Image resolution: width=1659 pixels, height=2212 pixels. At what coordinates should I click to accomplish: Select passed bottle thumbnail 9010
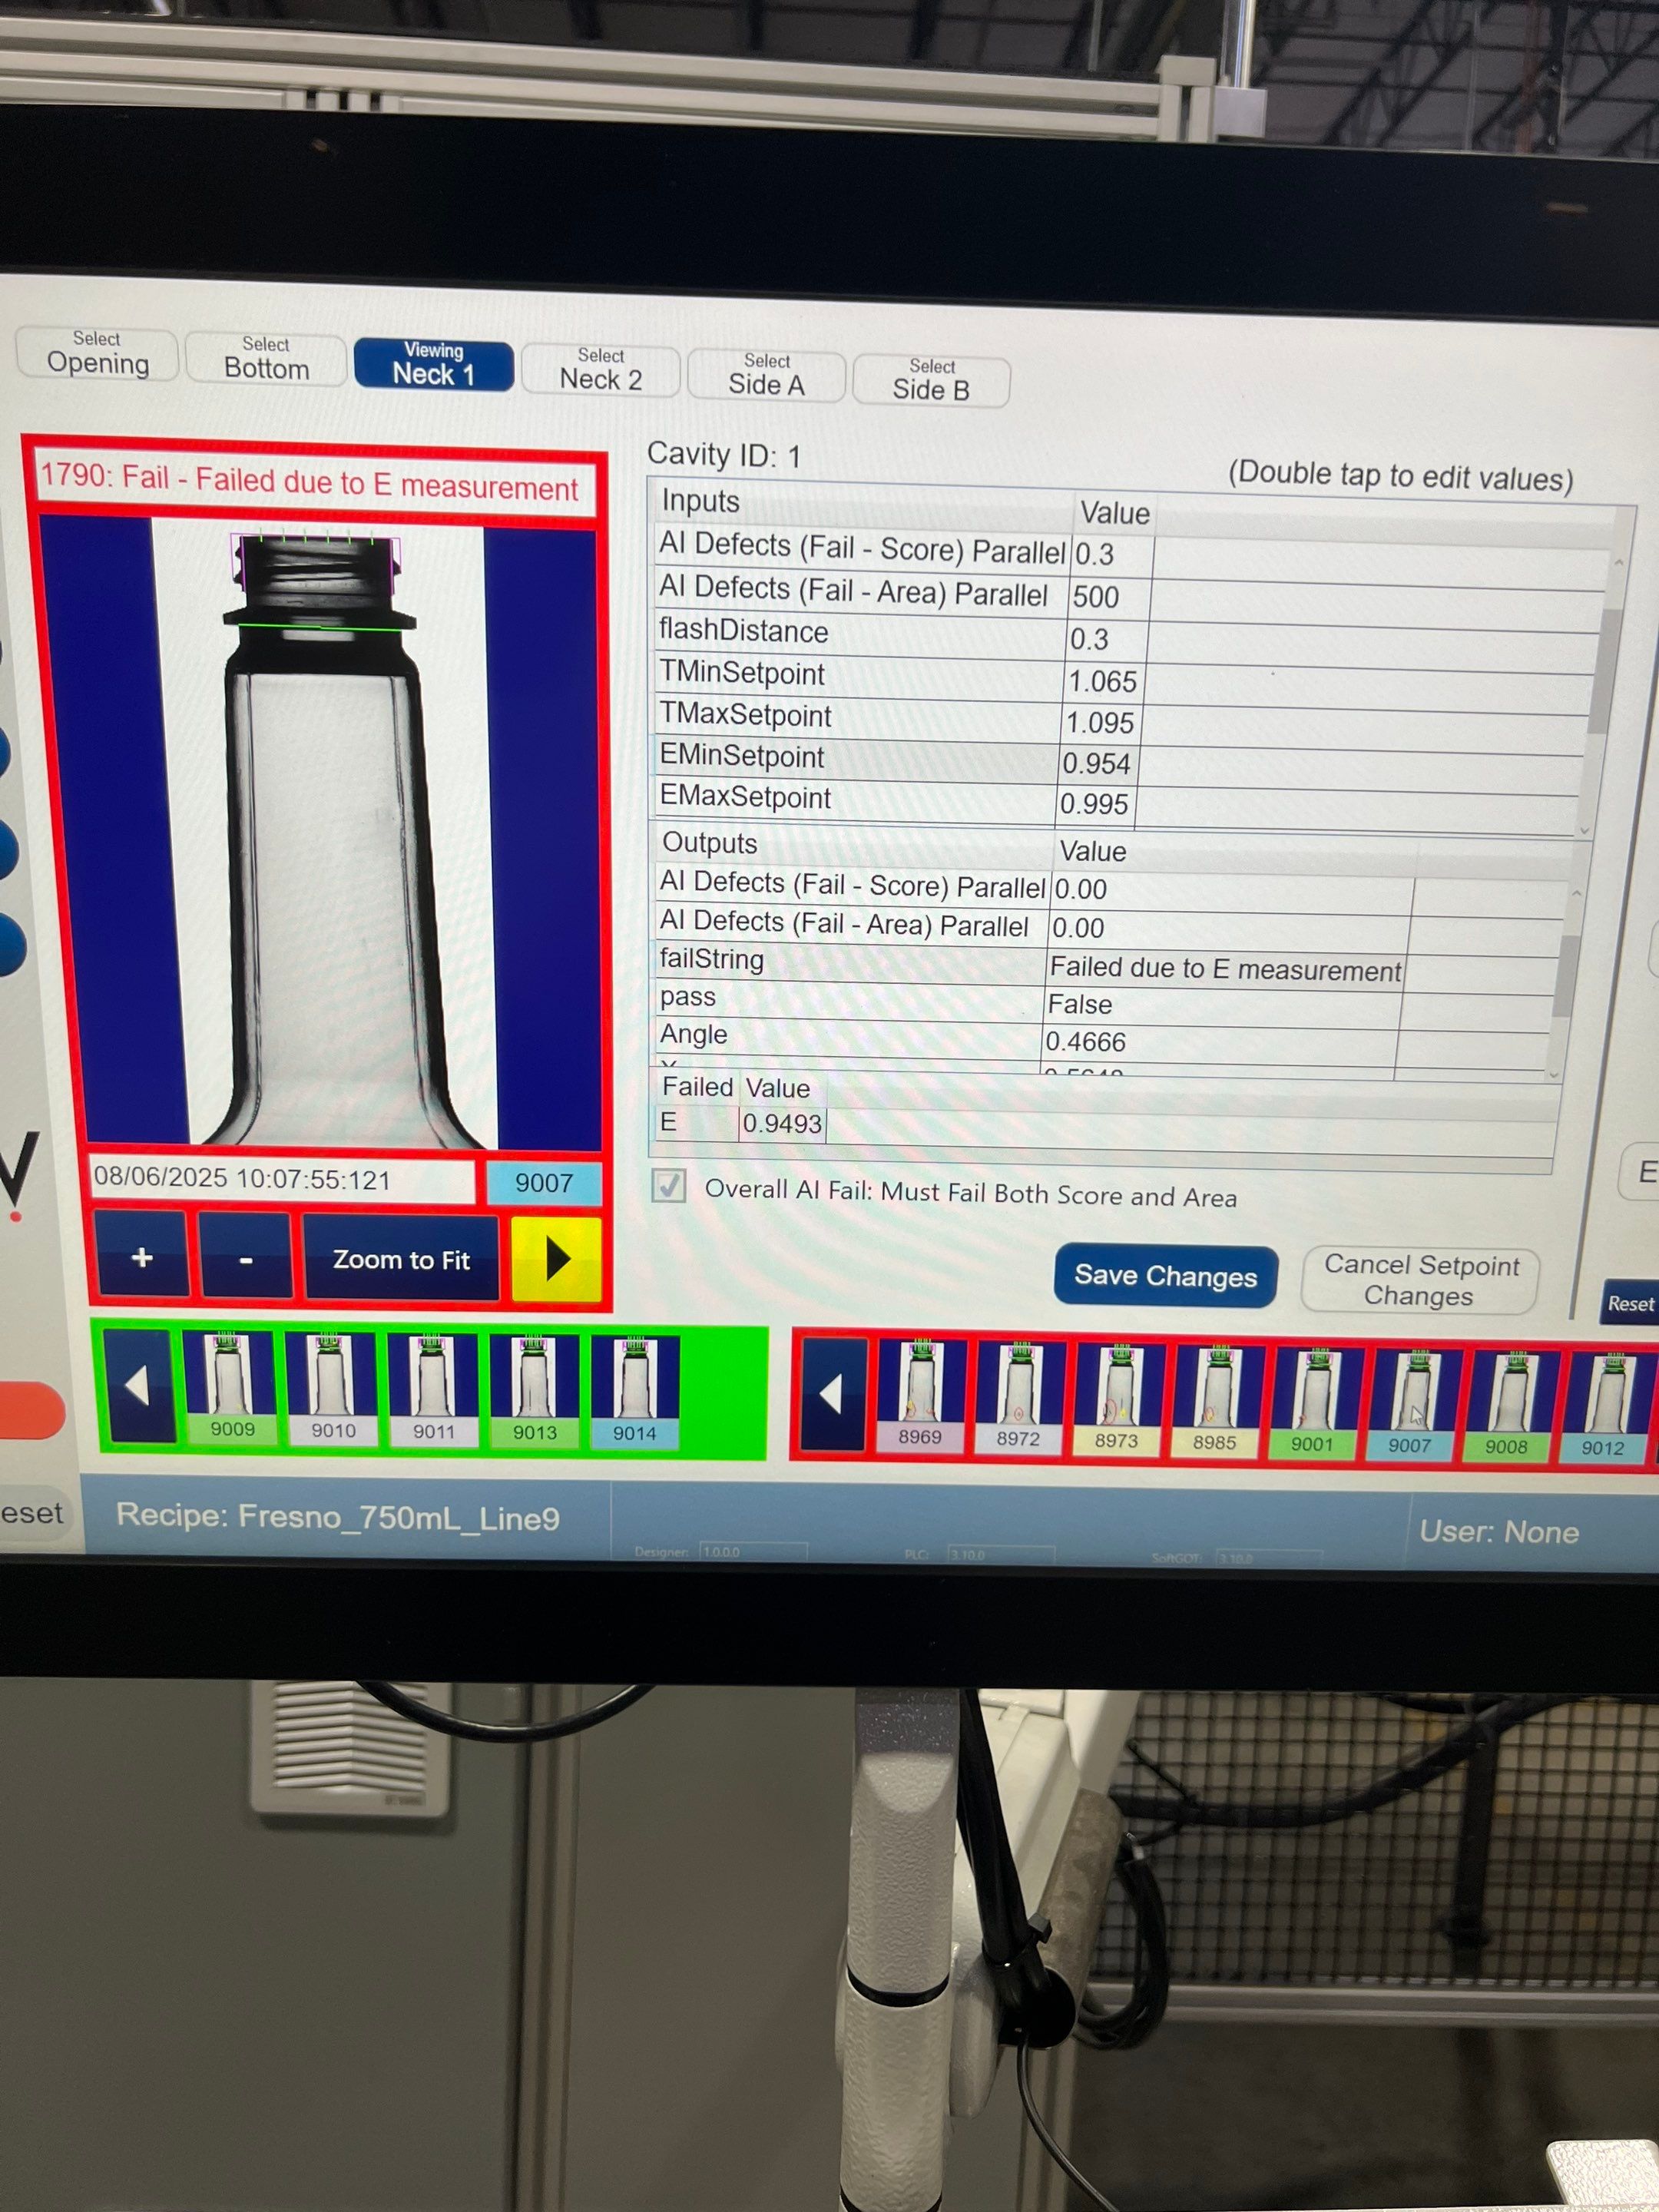(333, 1388)
